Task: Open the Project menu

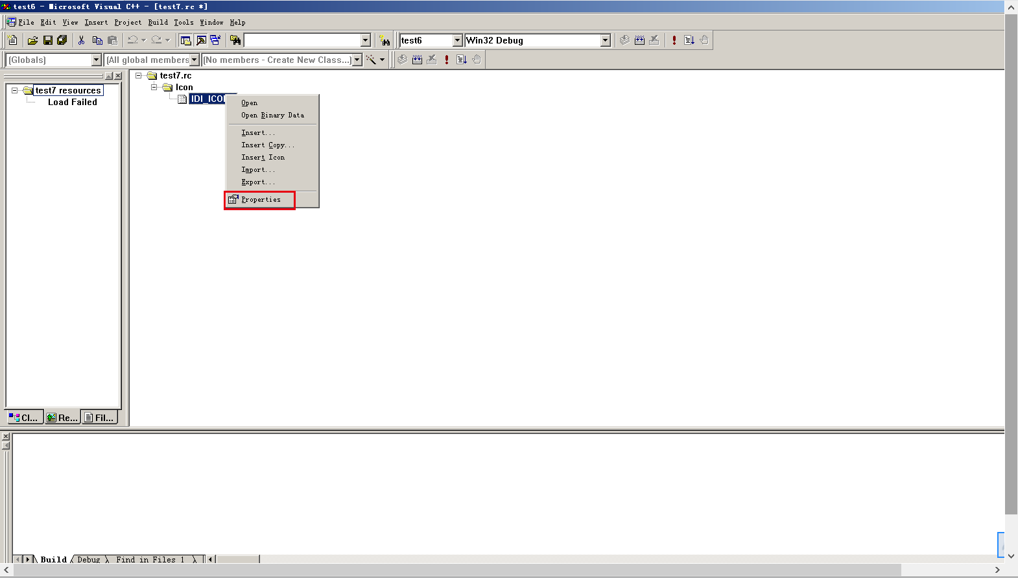Action: (x=128, y=22)
